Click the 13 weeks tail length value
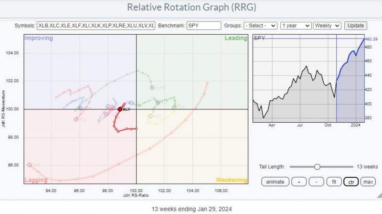382x214 pixels. 367,167
